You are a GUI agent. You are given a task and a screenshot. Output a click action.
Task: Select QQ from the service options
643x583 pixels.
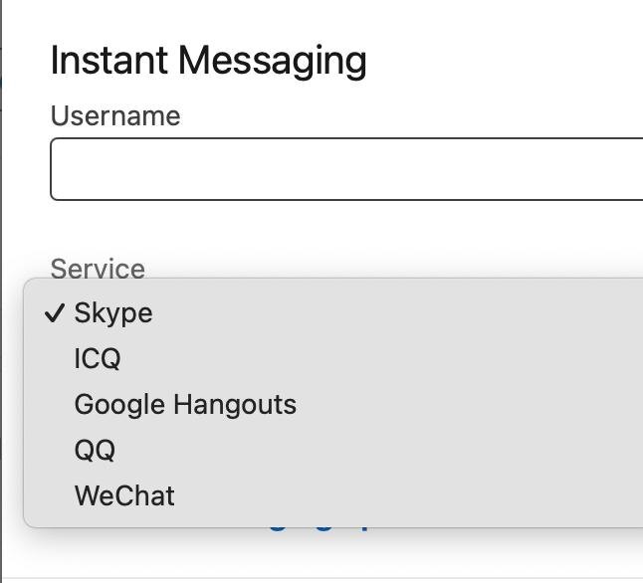96,451
